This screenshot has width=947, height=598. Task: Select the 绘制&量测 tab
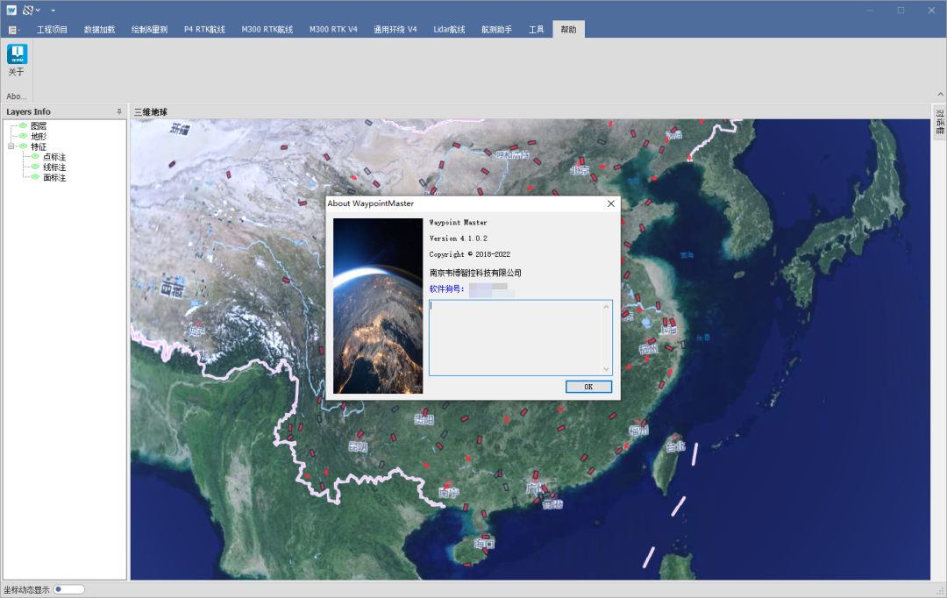point(149,30)
